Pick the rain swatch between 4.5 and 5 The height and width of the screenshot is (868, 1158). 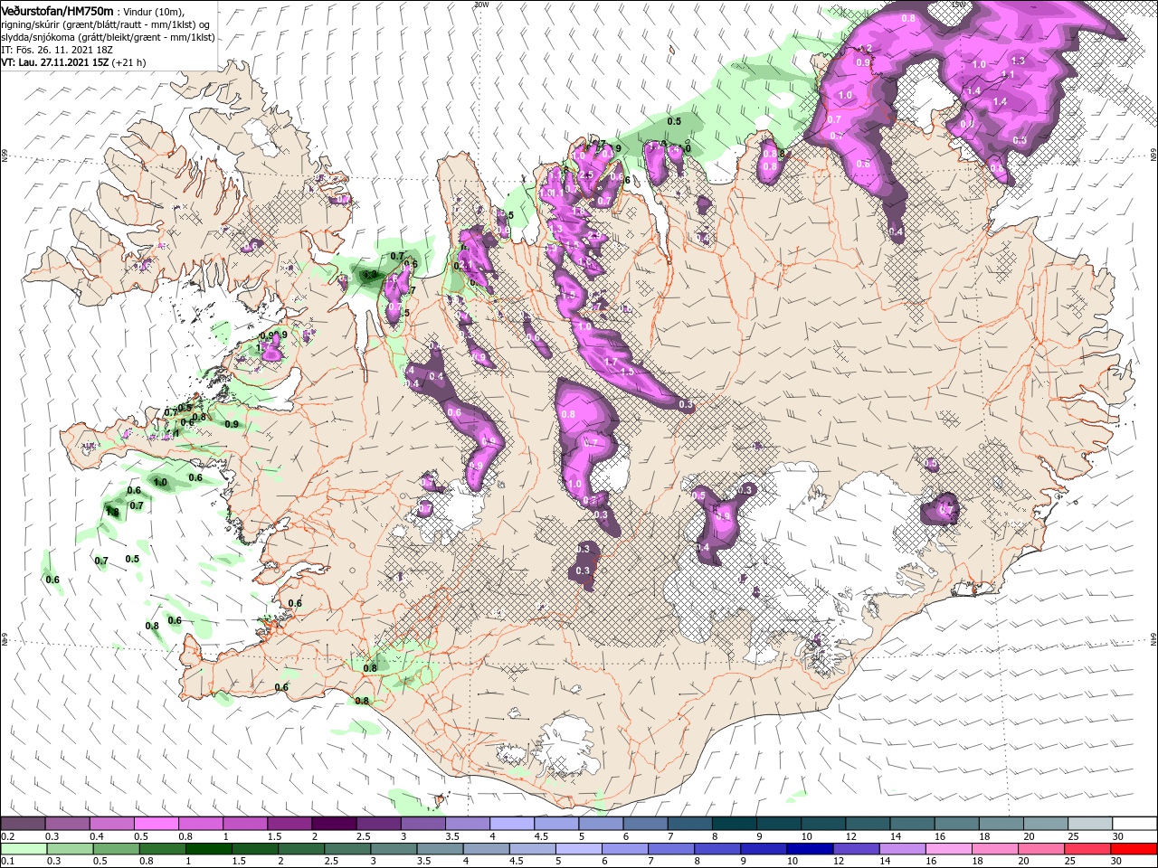click(532, 848)
